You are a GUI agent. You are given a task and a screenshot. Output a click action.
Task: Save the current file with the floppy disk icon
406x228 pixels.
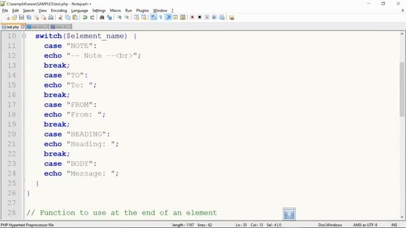click(22, 17)
